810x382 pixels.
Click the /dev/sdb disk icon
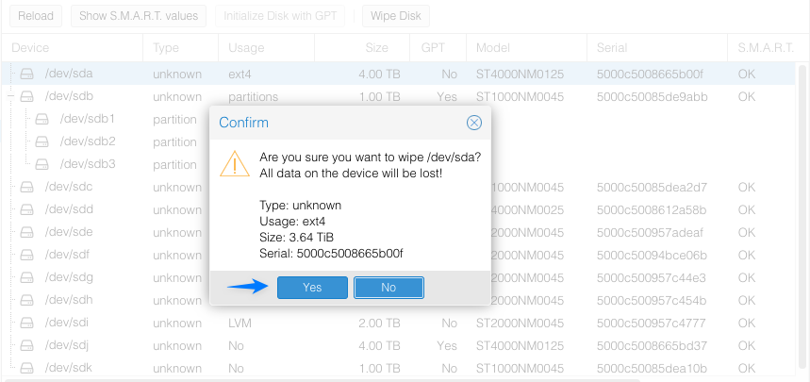[26, 96]
